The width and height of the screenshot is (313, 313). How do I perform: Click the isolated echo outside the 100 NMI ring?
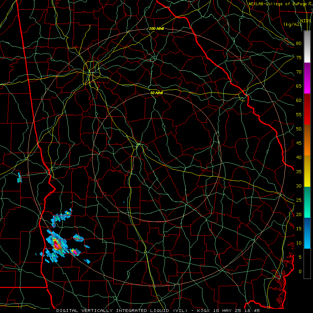(19, 178)
